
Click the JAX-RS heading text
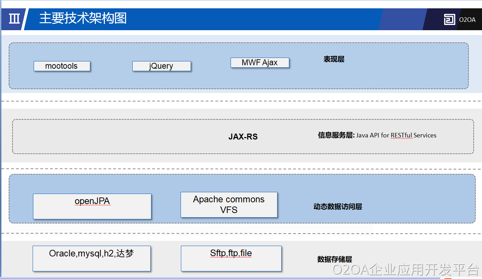(x=243, y=137)
